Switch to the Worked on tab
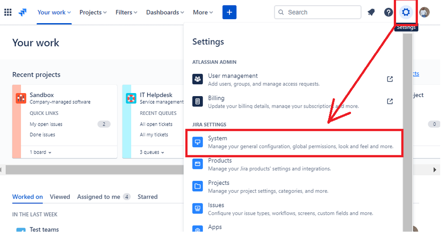Screen dimensions: 445x232 (28, 197)
